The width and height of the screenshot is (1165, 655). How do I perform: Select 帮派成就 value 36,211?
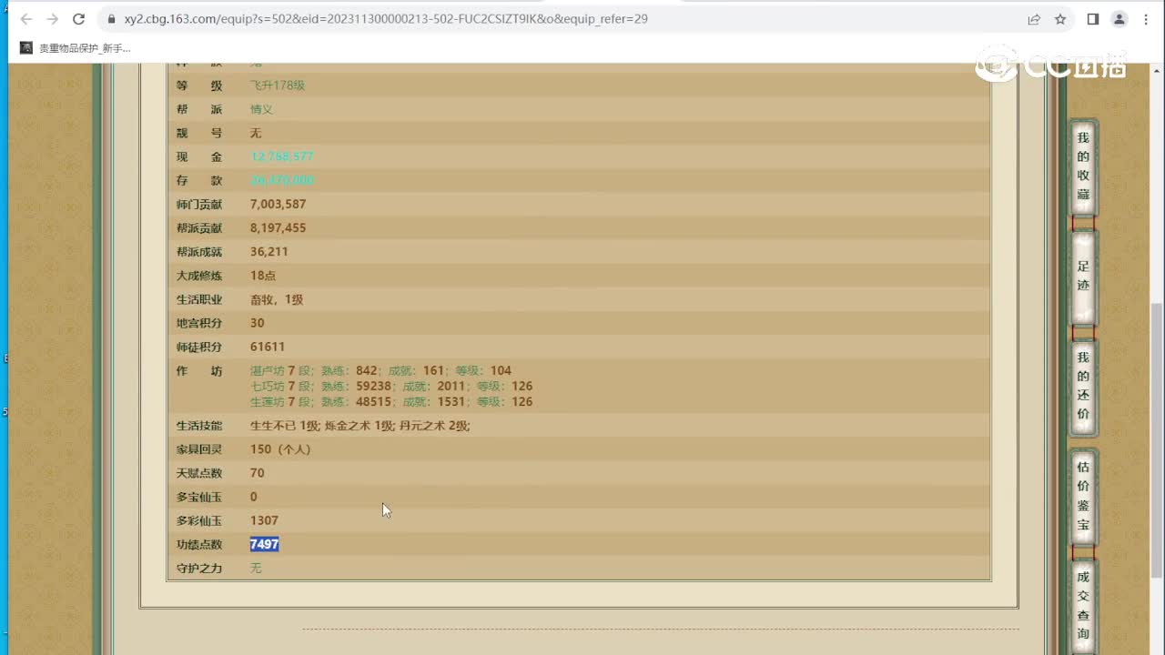click(269, 251)
